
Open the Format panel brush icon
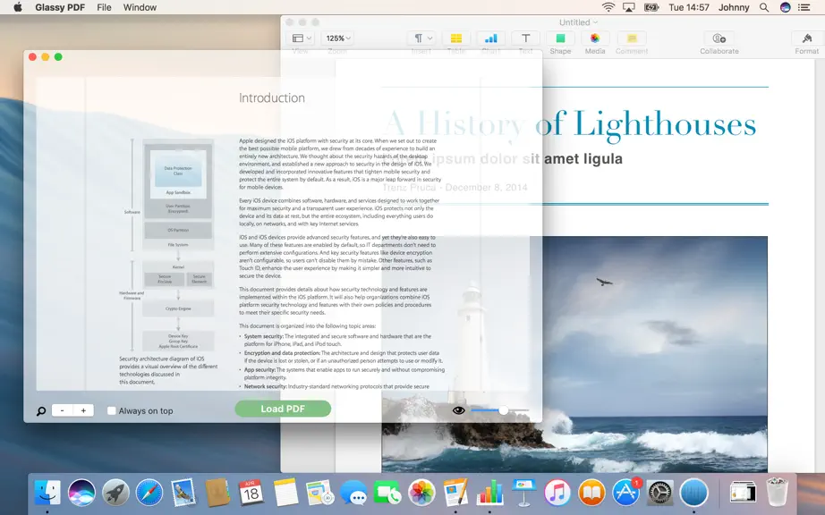[x=806, y=38]
